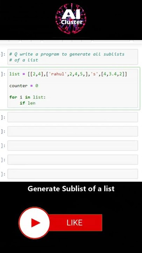Click the line defining list with 'rahul'

point(68,74)
